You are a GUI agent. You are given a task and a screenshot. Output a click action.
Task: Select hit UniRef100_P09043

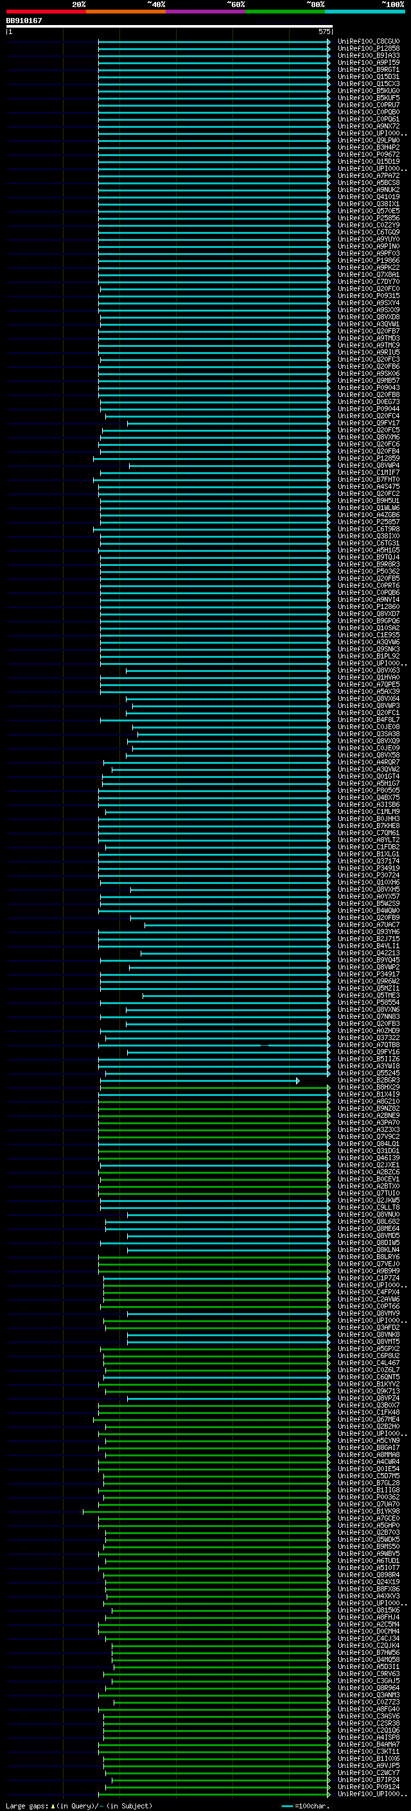point(369,387)
